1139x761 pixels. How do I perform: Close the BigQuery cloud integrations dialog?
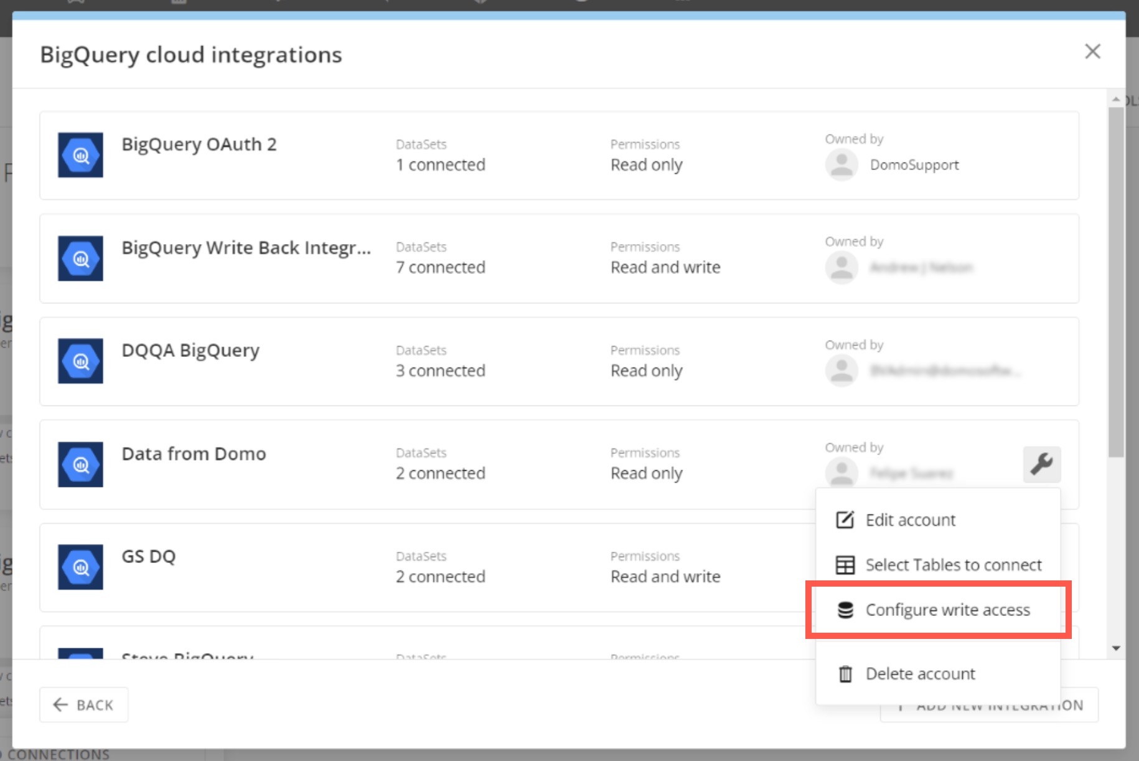(x=1092, y=52)
